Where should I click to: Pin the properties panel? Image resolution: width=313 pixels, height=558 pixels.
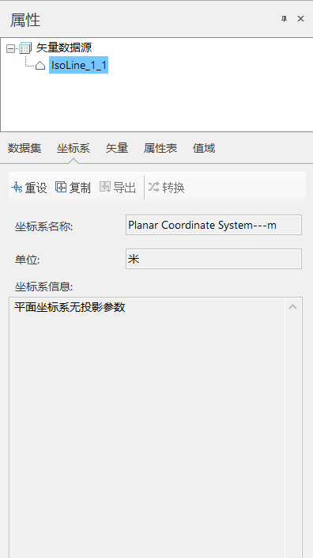click(x=284, y=19)
